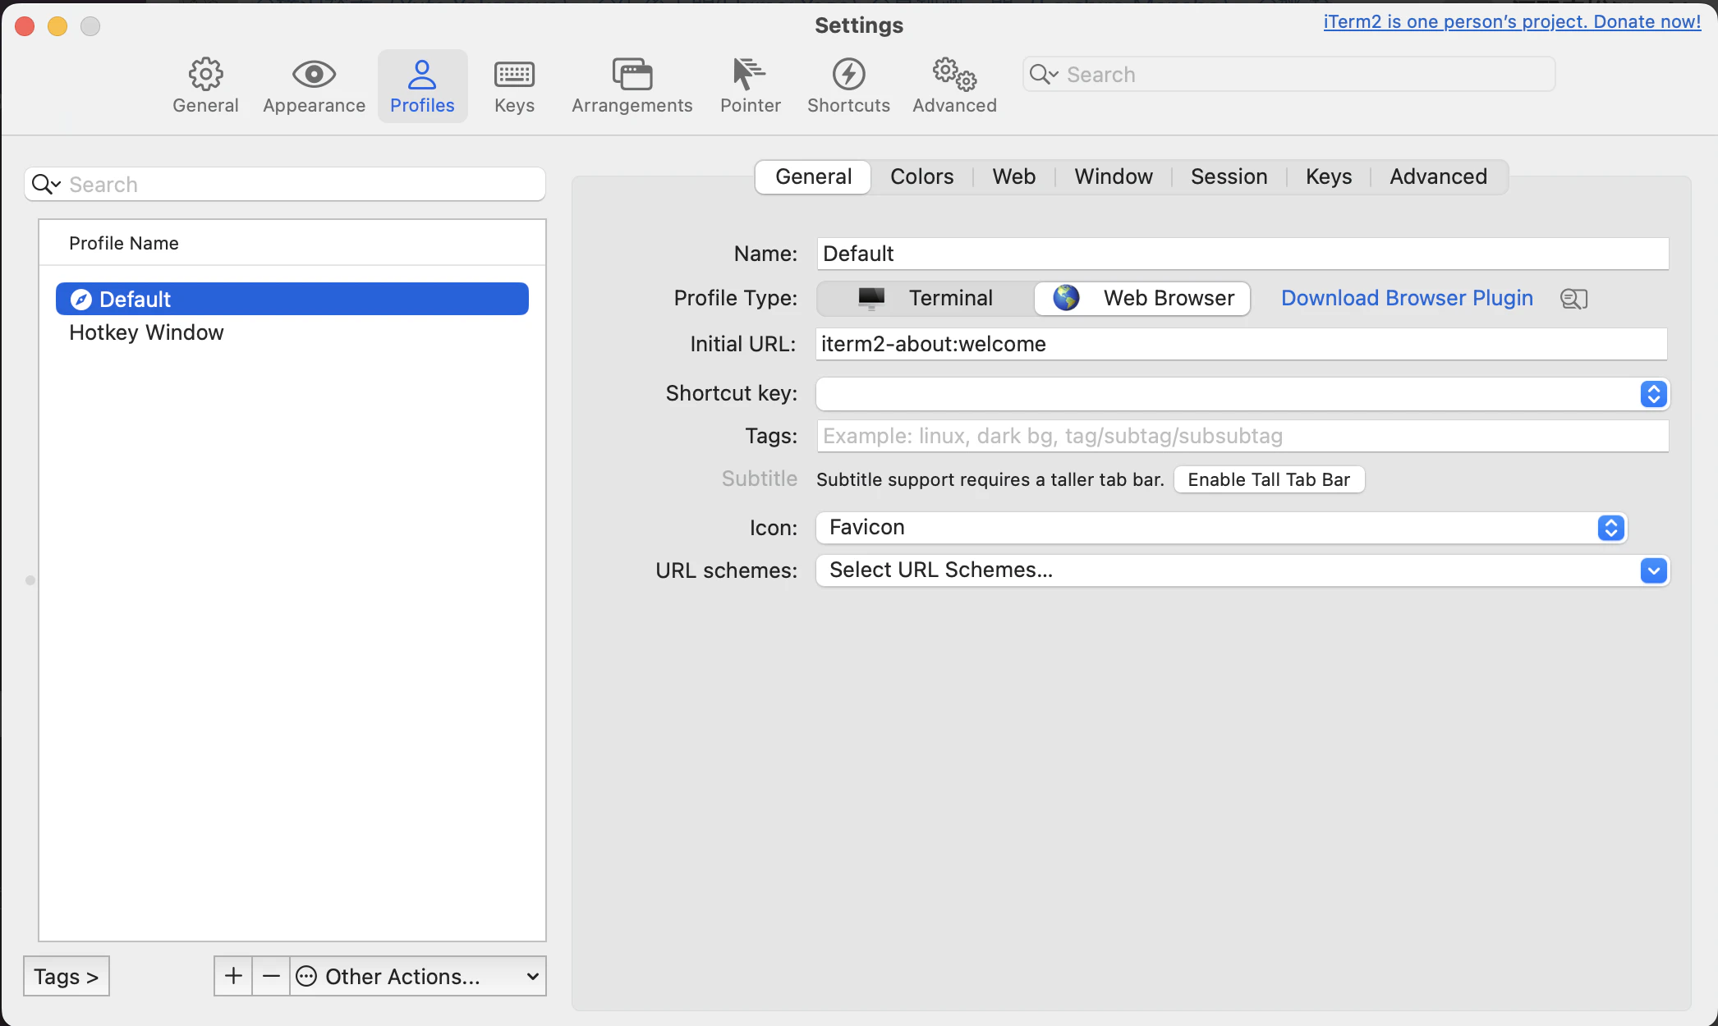The height and width of the screenshot is (1026, 1718).
Task: Expand the Tags panel
Action: (x=67, y=976)
